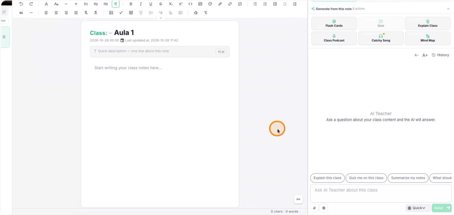Create a numbered list

pos(265,4)
